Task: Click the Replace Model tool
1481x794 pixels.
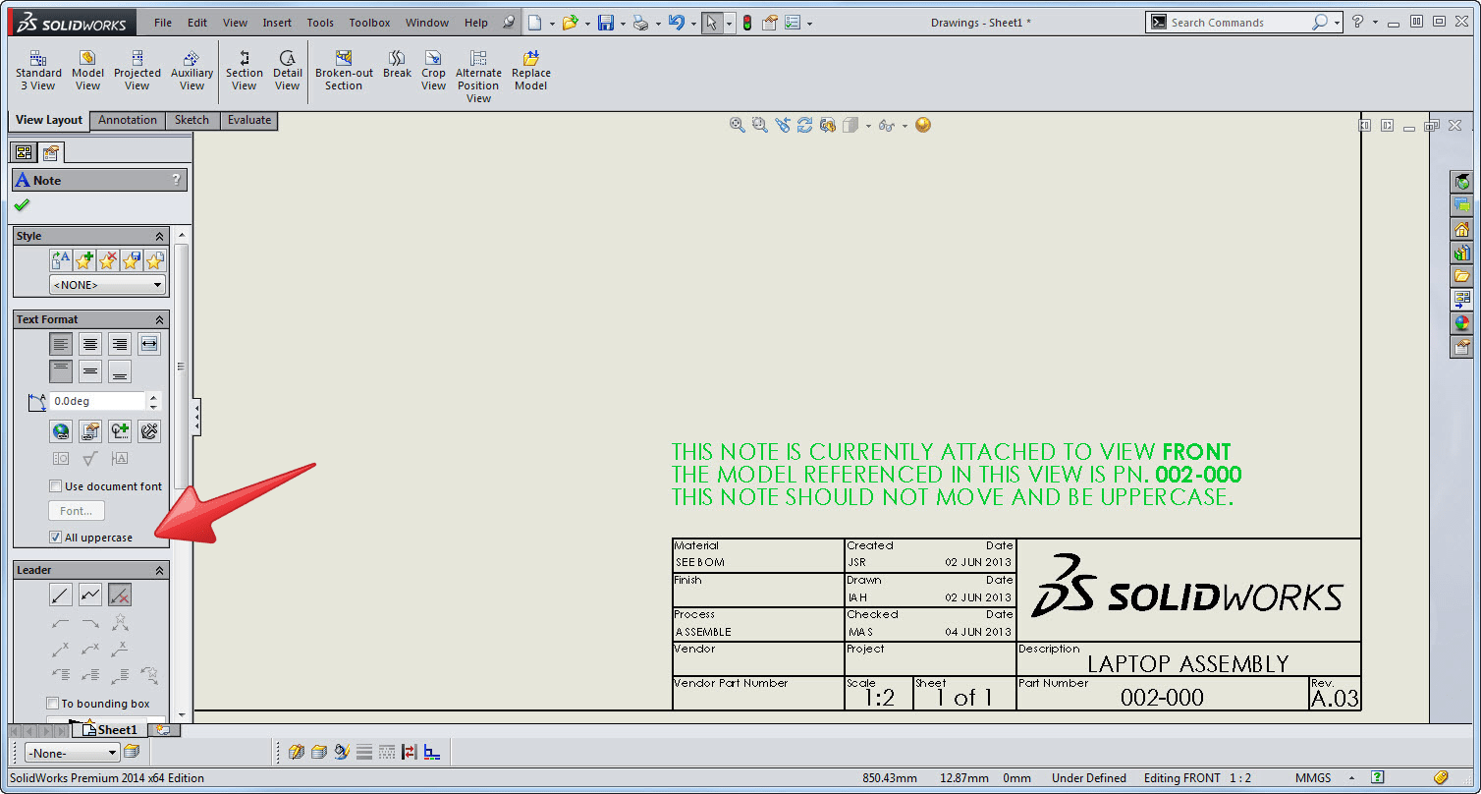Action: (530, 71)
